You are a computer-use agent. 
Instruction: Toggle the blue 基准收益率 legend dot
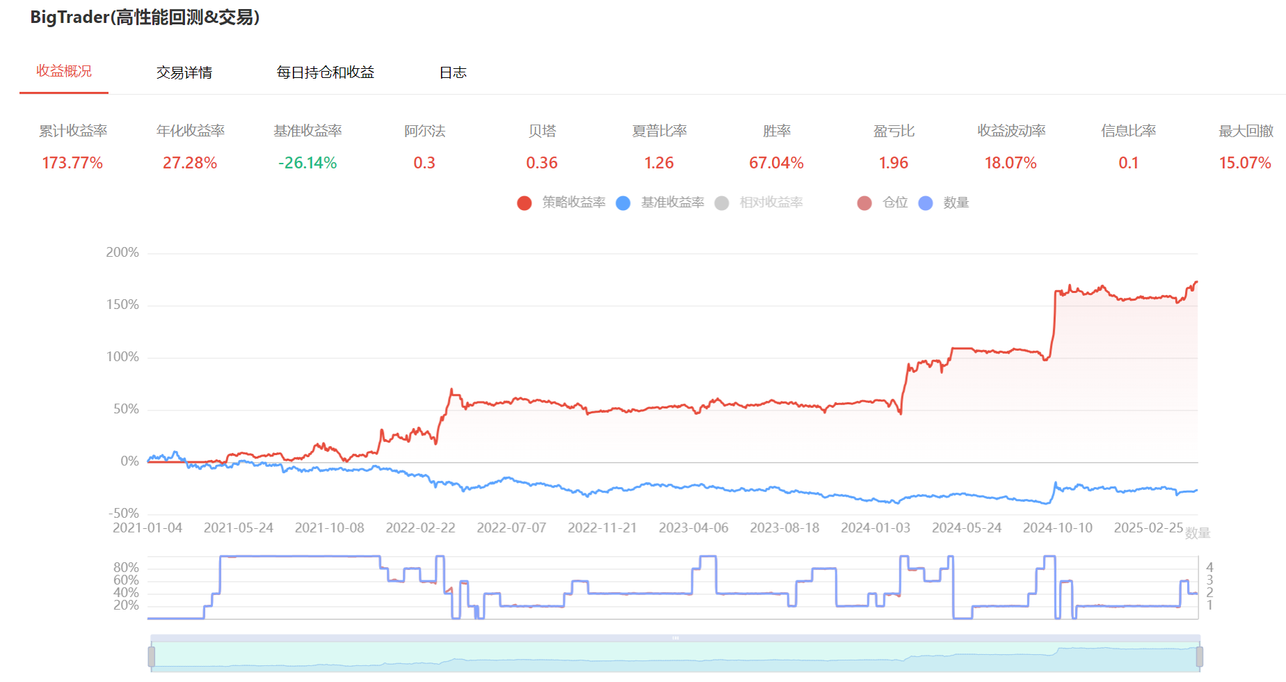[x=623, y=203]
